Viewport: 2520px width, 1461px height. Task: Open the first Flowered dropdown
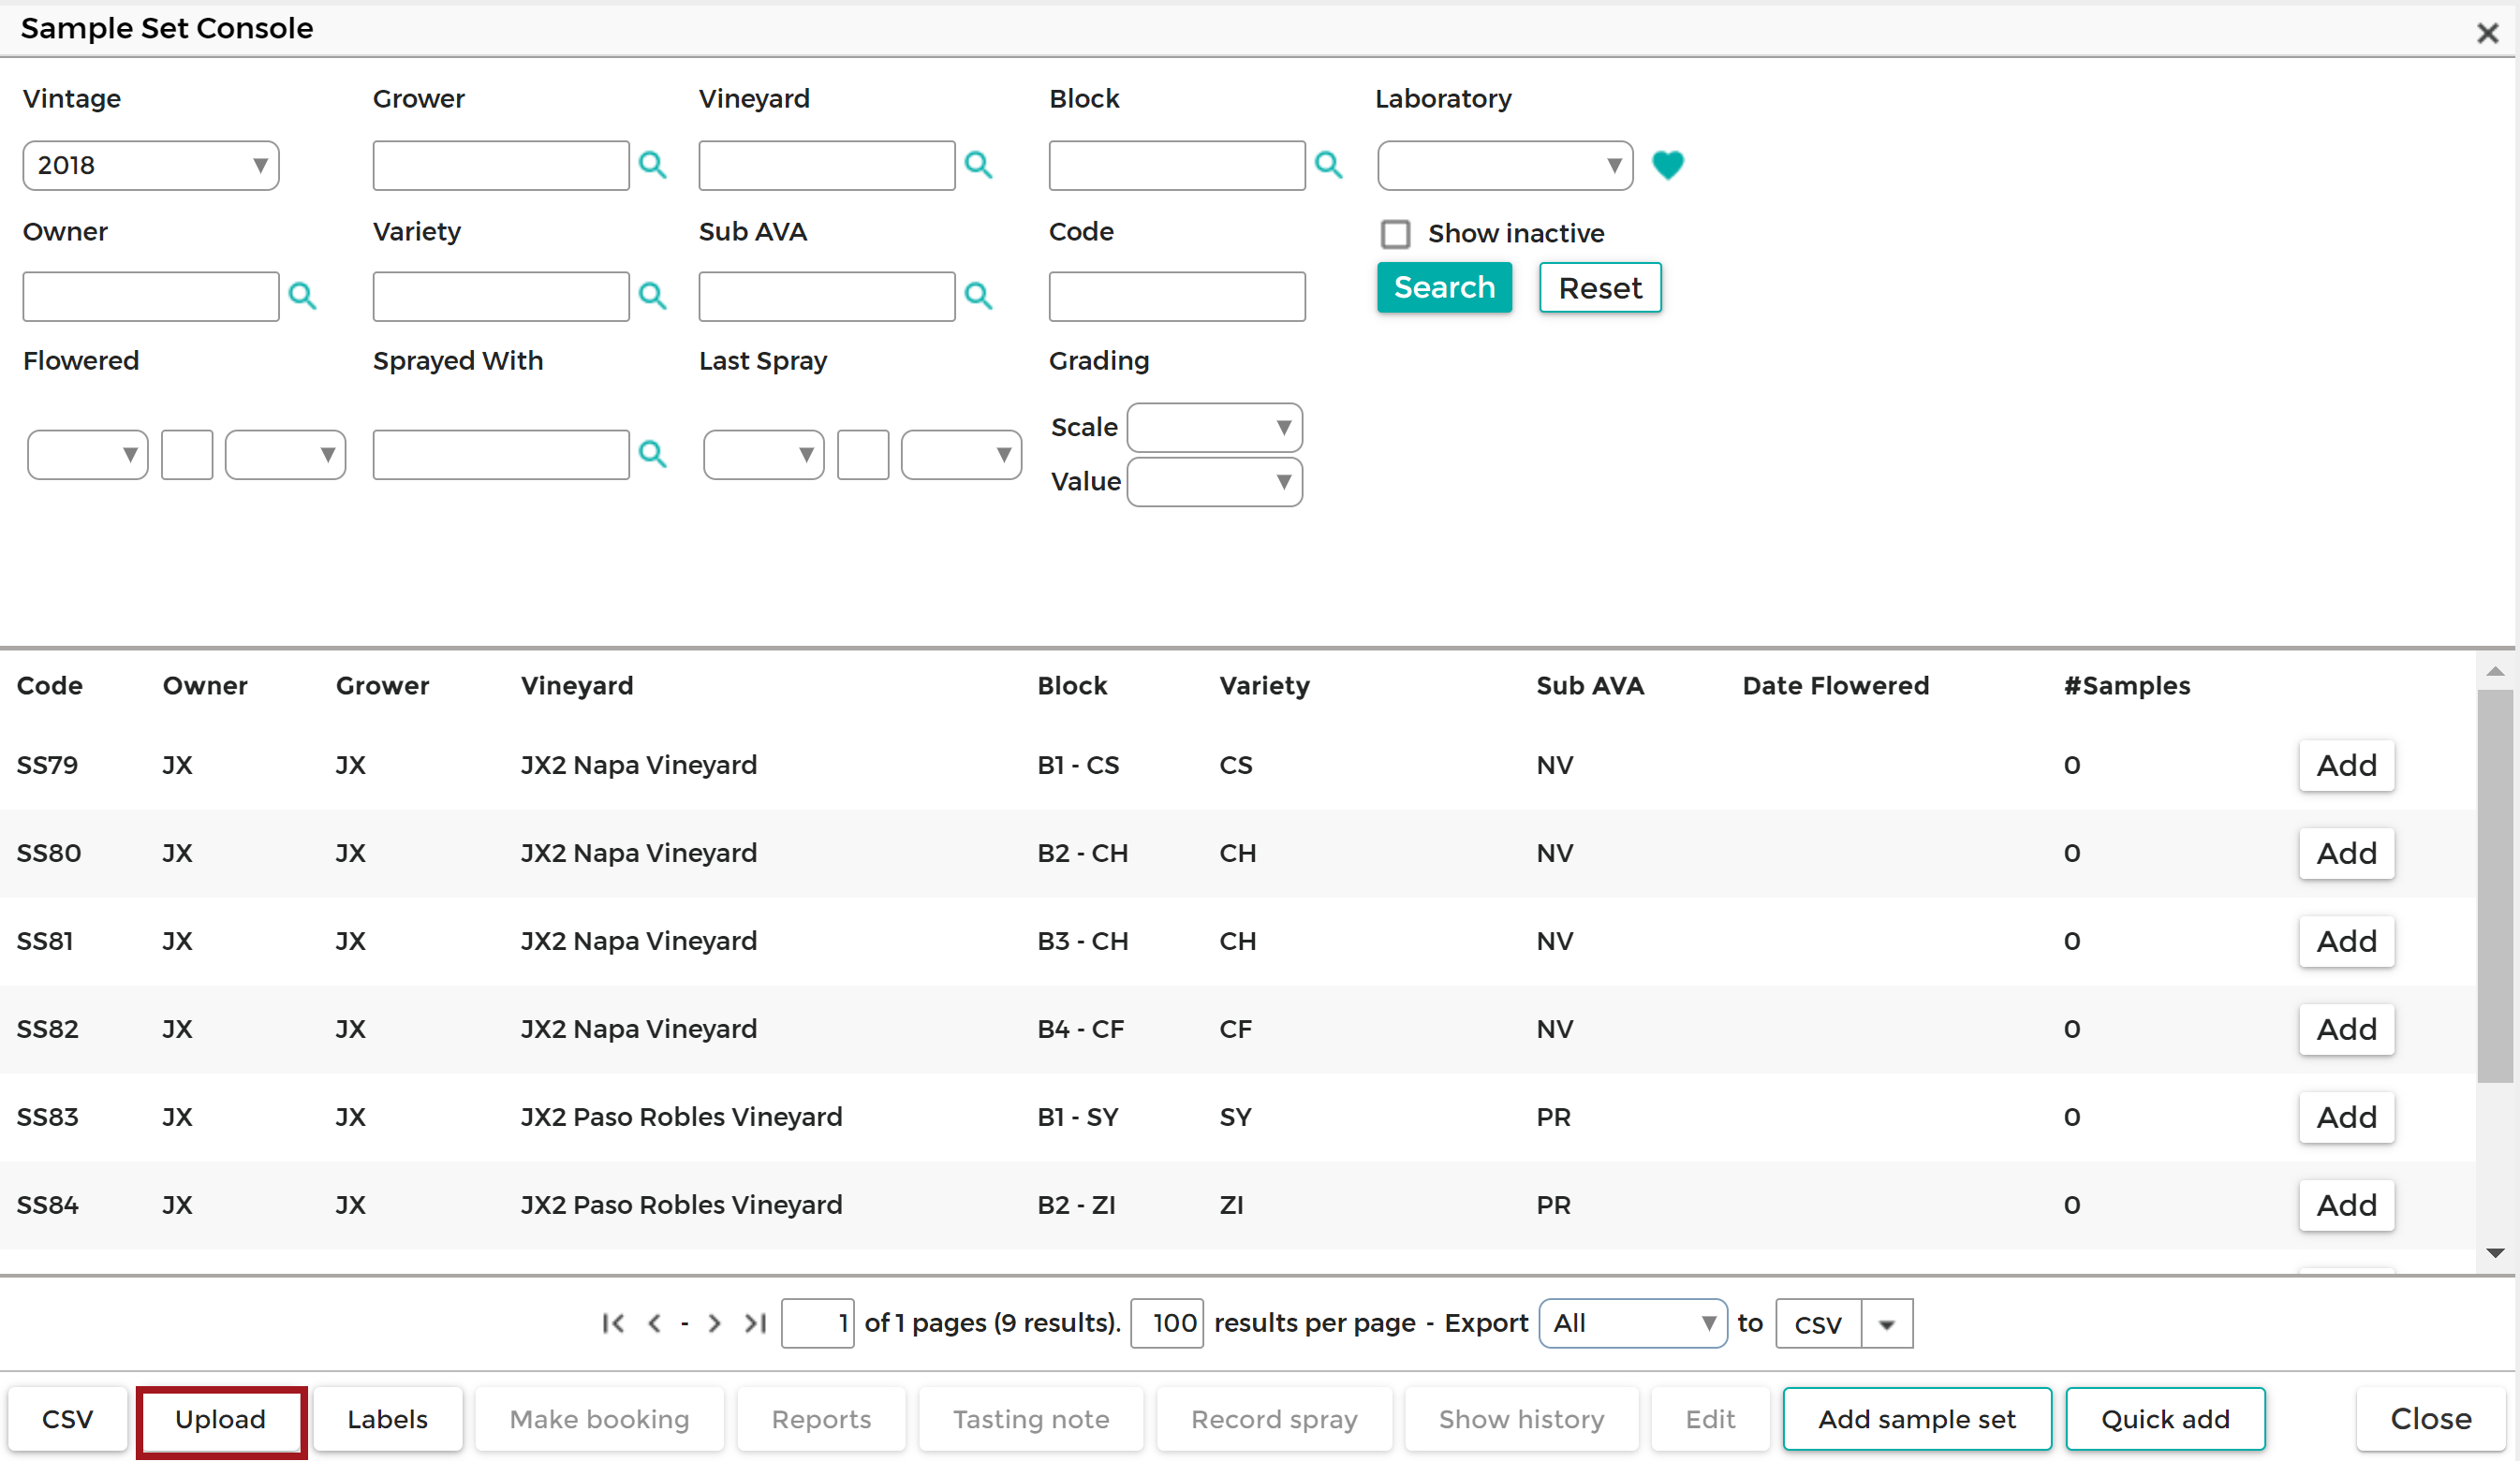click(x=88, y=456)
